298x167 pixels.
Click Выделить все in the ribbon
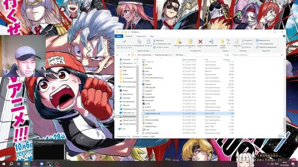click(263, 40)
